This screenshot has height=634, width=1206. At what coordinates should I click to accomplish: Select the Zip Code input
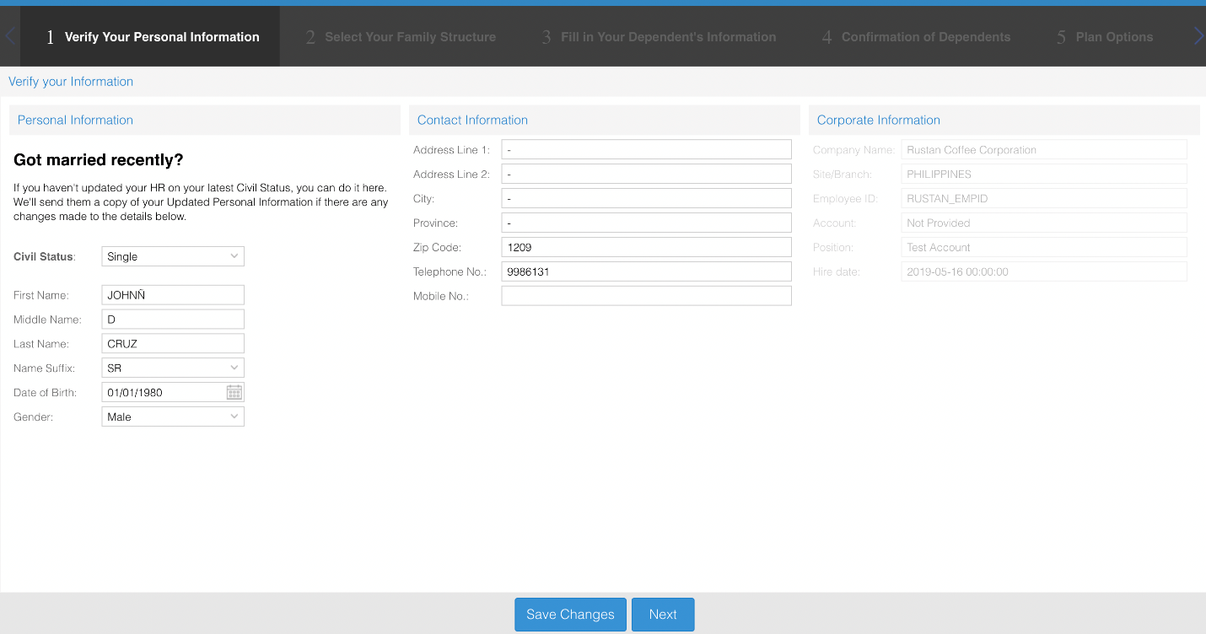(x=646, y=248)
